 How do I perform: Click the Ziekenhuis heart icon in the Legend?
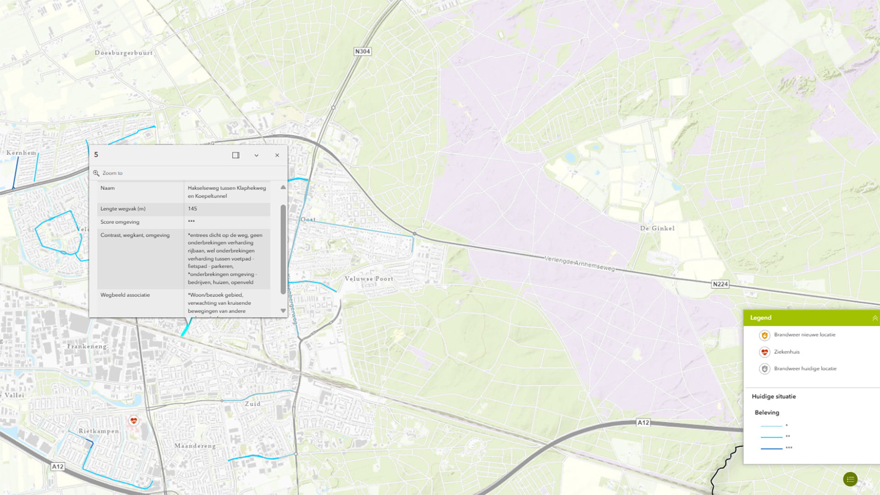(x=764, y=352)
